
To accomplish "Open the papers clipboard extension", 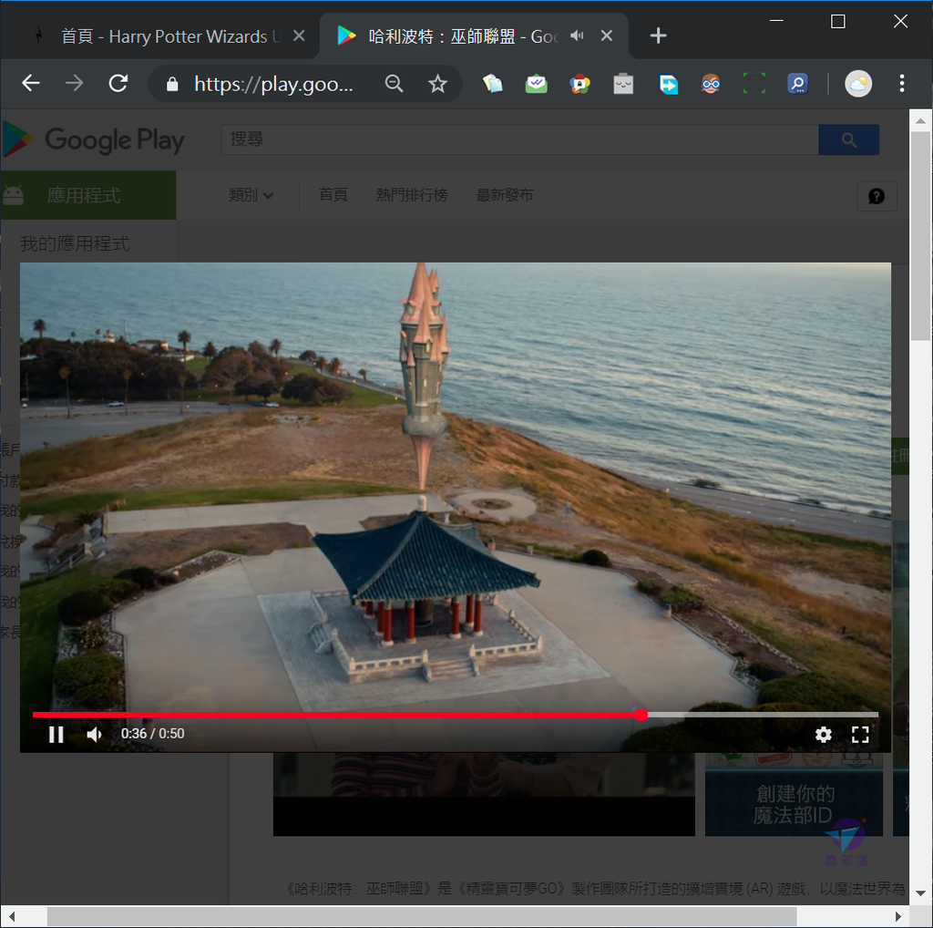I will [x=493, y=84].
